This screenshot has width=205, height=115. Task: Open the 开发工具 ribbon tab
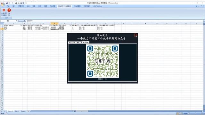pos(53,6)
